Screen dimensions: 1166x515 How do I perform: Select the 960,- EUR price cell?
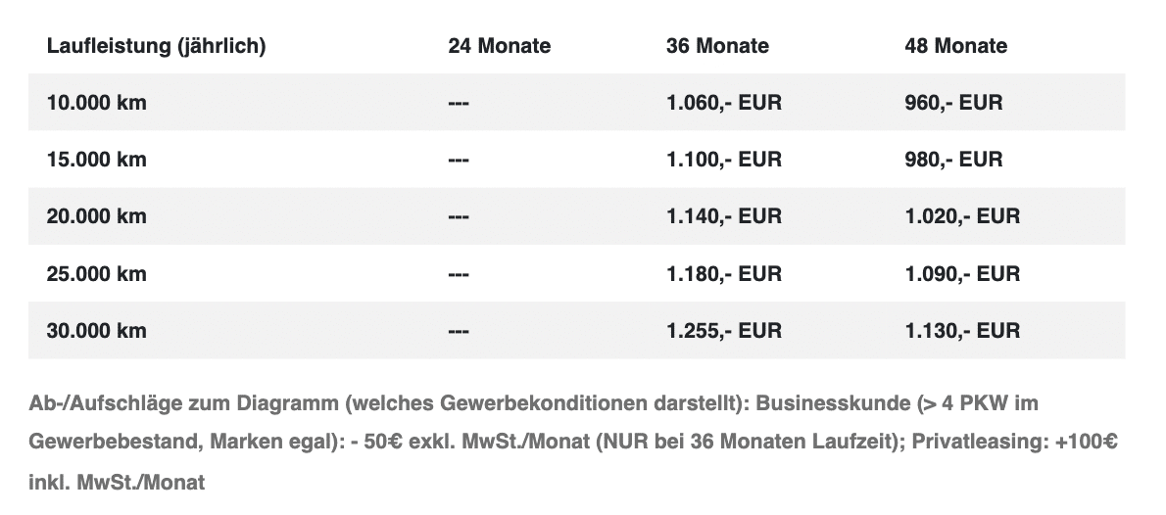click(x=954, y=103)
